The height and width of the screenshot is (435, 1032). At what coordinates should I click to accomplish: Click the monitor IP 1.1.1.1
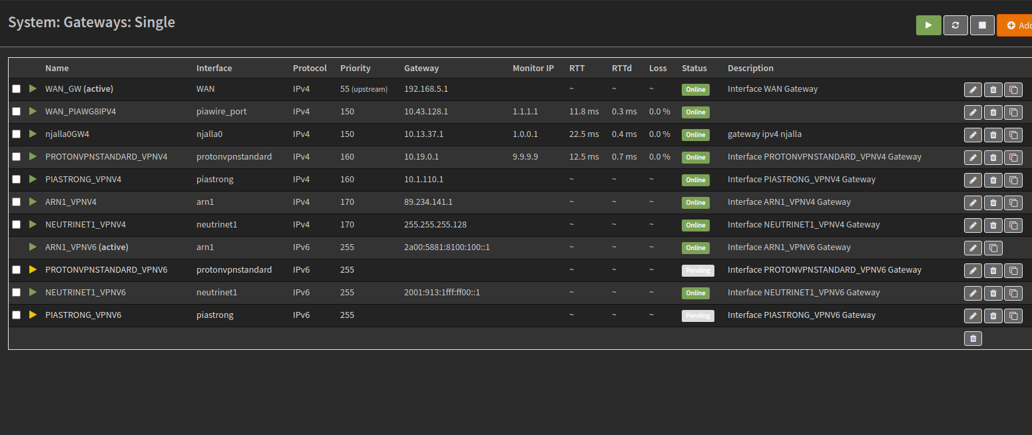tap(525, 111)
